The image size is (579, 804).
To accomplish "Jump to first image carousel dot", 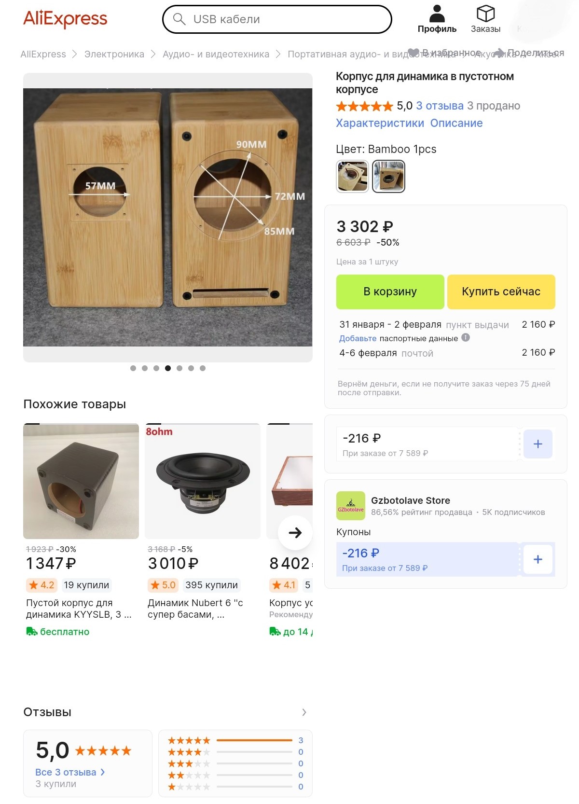I will coord(133,368).
